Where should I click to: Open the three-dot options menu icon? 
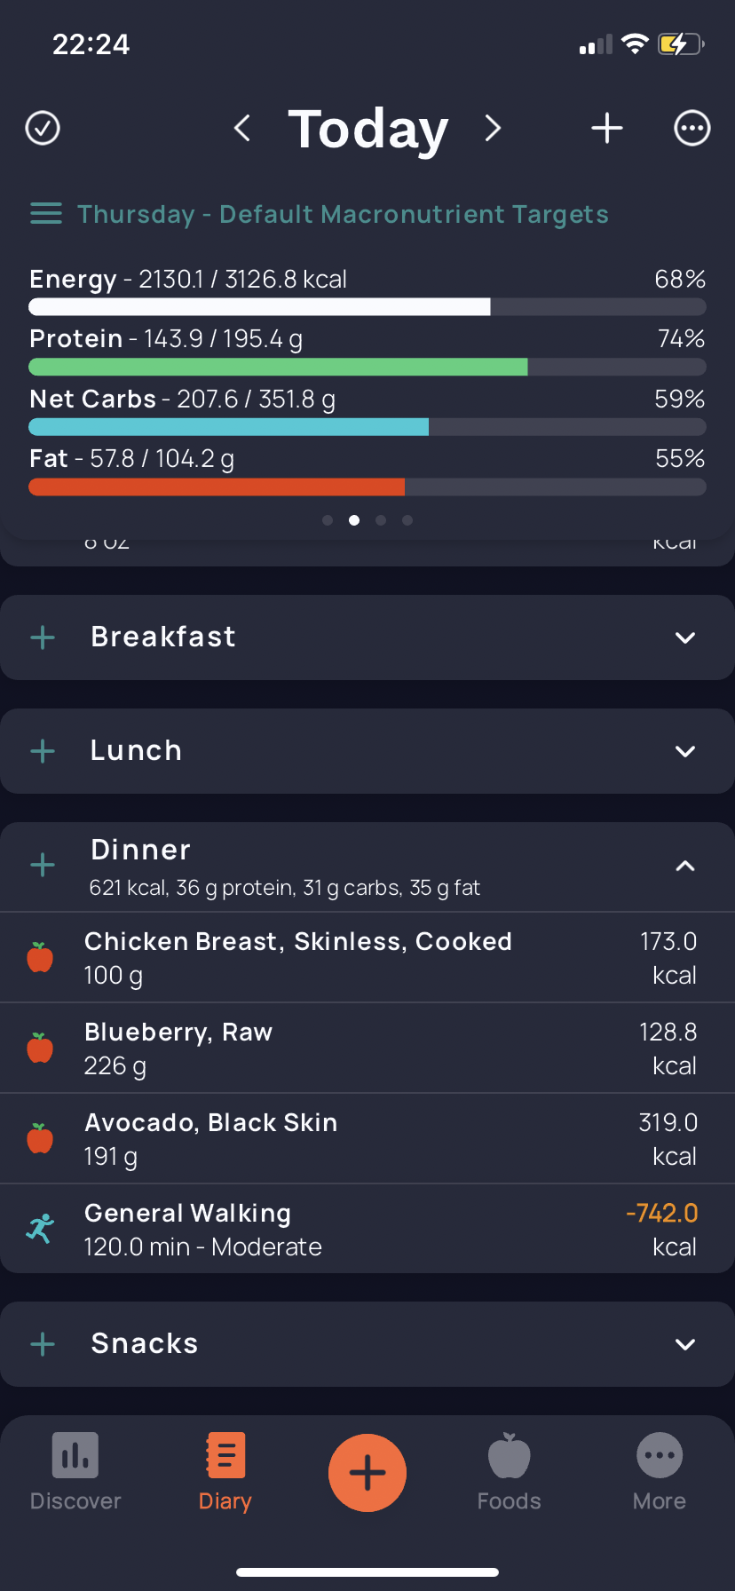coord(692,128)
